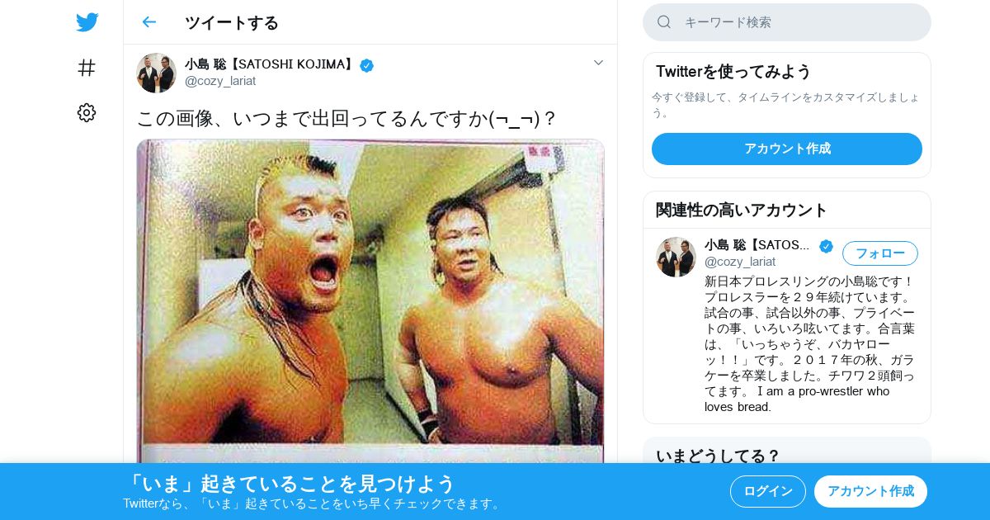Screen dimensions: 990x520
Task: Click the Twitter bird logo
Action: pyautogui.click(x=87, y=22)
